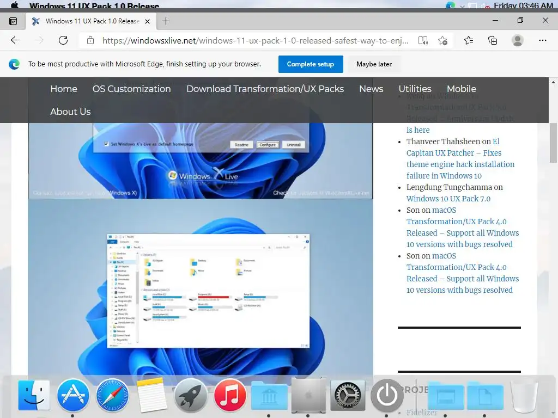Launch Safari compass icon in dock
This screenshot has height=418, width=558.
click(x=112, y=395)
